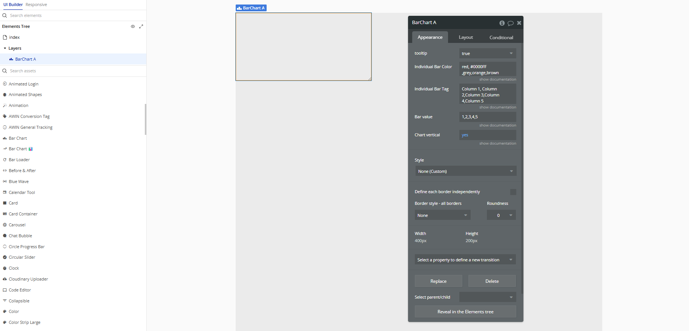Click the Individual Bar Tag input field
The image size is (689, 331).
click(x=488, y=94)
